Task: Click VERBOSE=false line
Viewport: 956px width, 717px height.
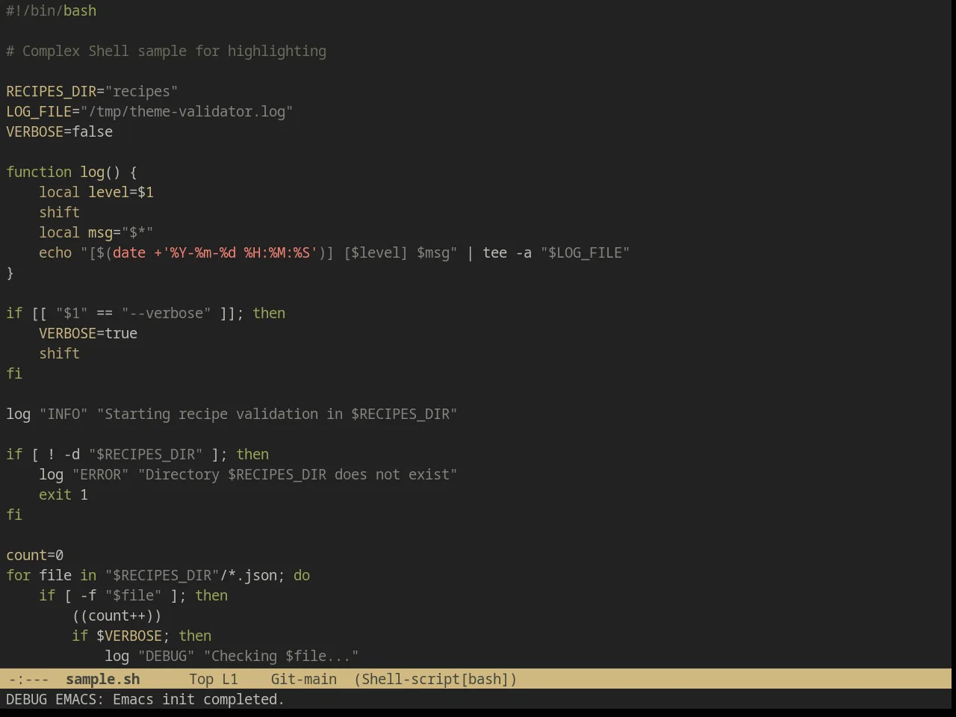Action: click(x=60, y=132)
